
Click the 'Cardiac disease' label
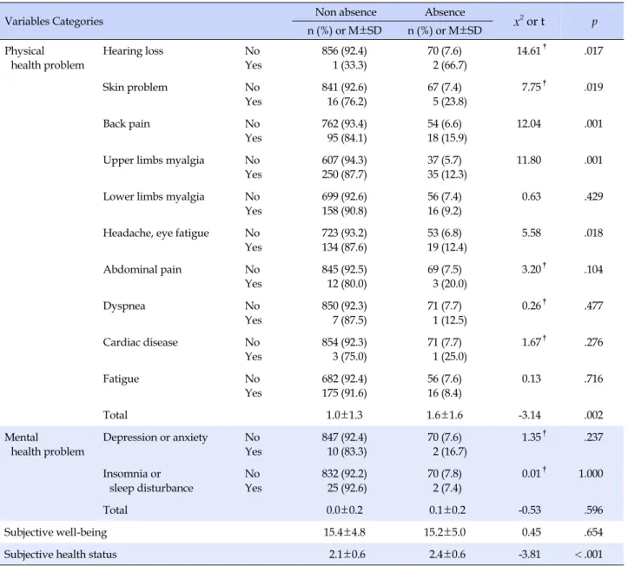coord(140,342)
